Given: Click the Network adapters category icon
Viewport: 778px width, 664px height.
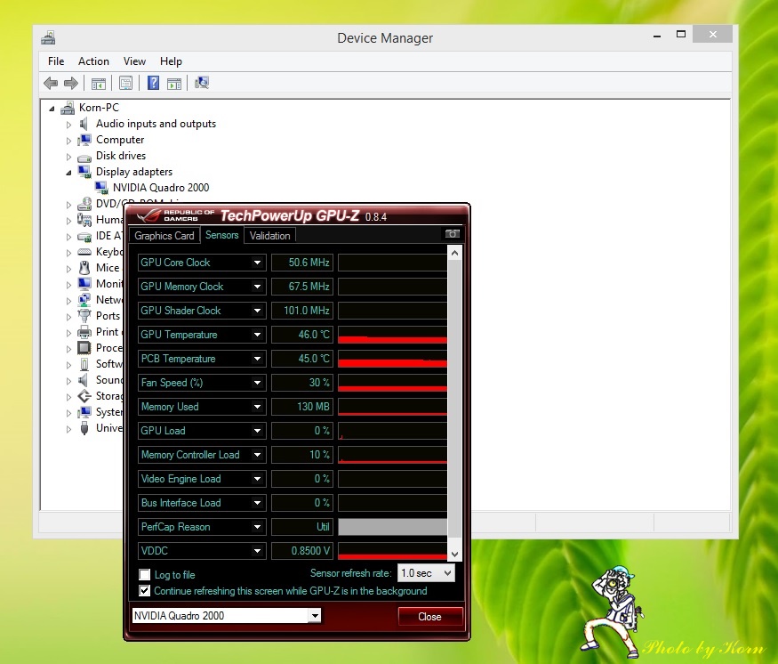Looking at the screenshot, I should tap(84, 300).
